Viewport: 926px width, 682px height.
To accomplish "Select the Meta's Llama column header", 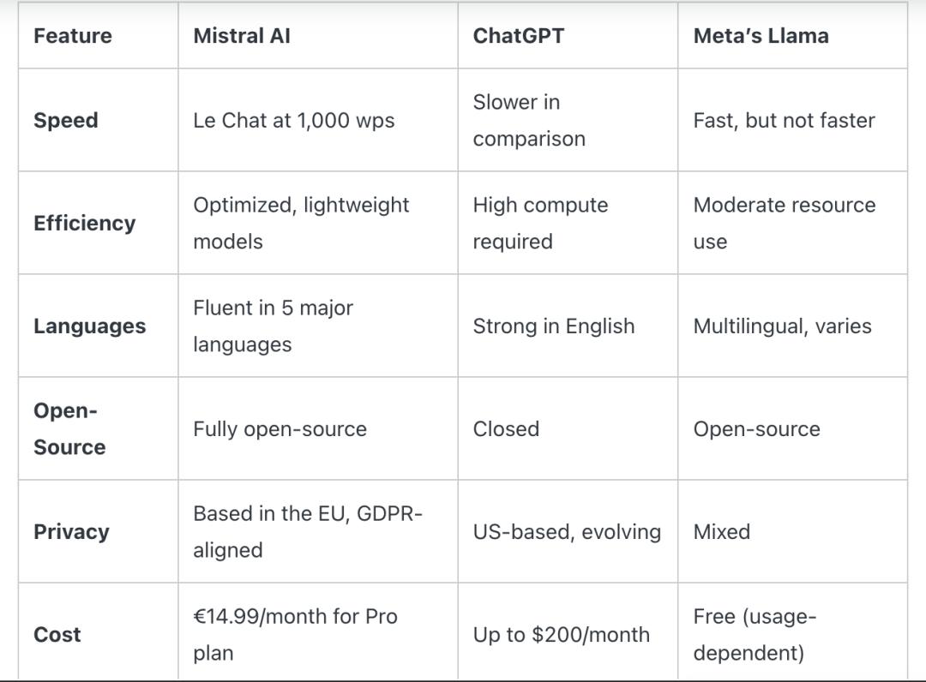I will (761, 36).
